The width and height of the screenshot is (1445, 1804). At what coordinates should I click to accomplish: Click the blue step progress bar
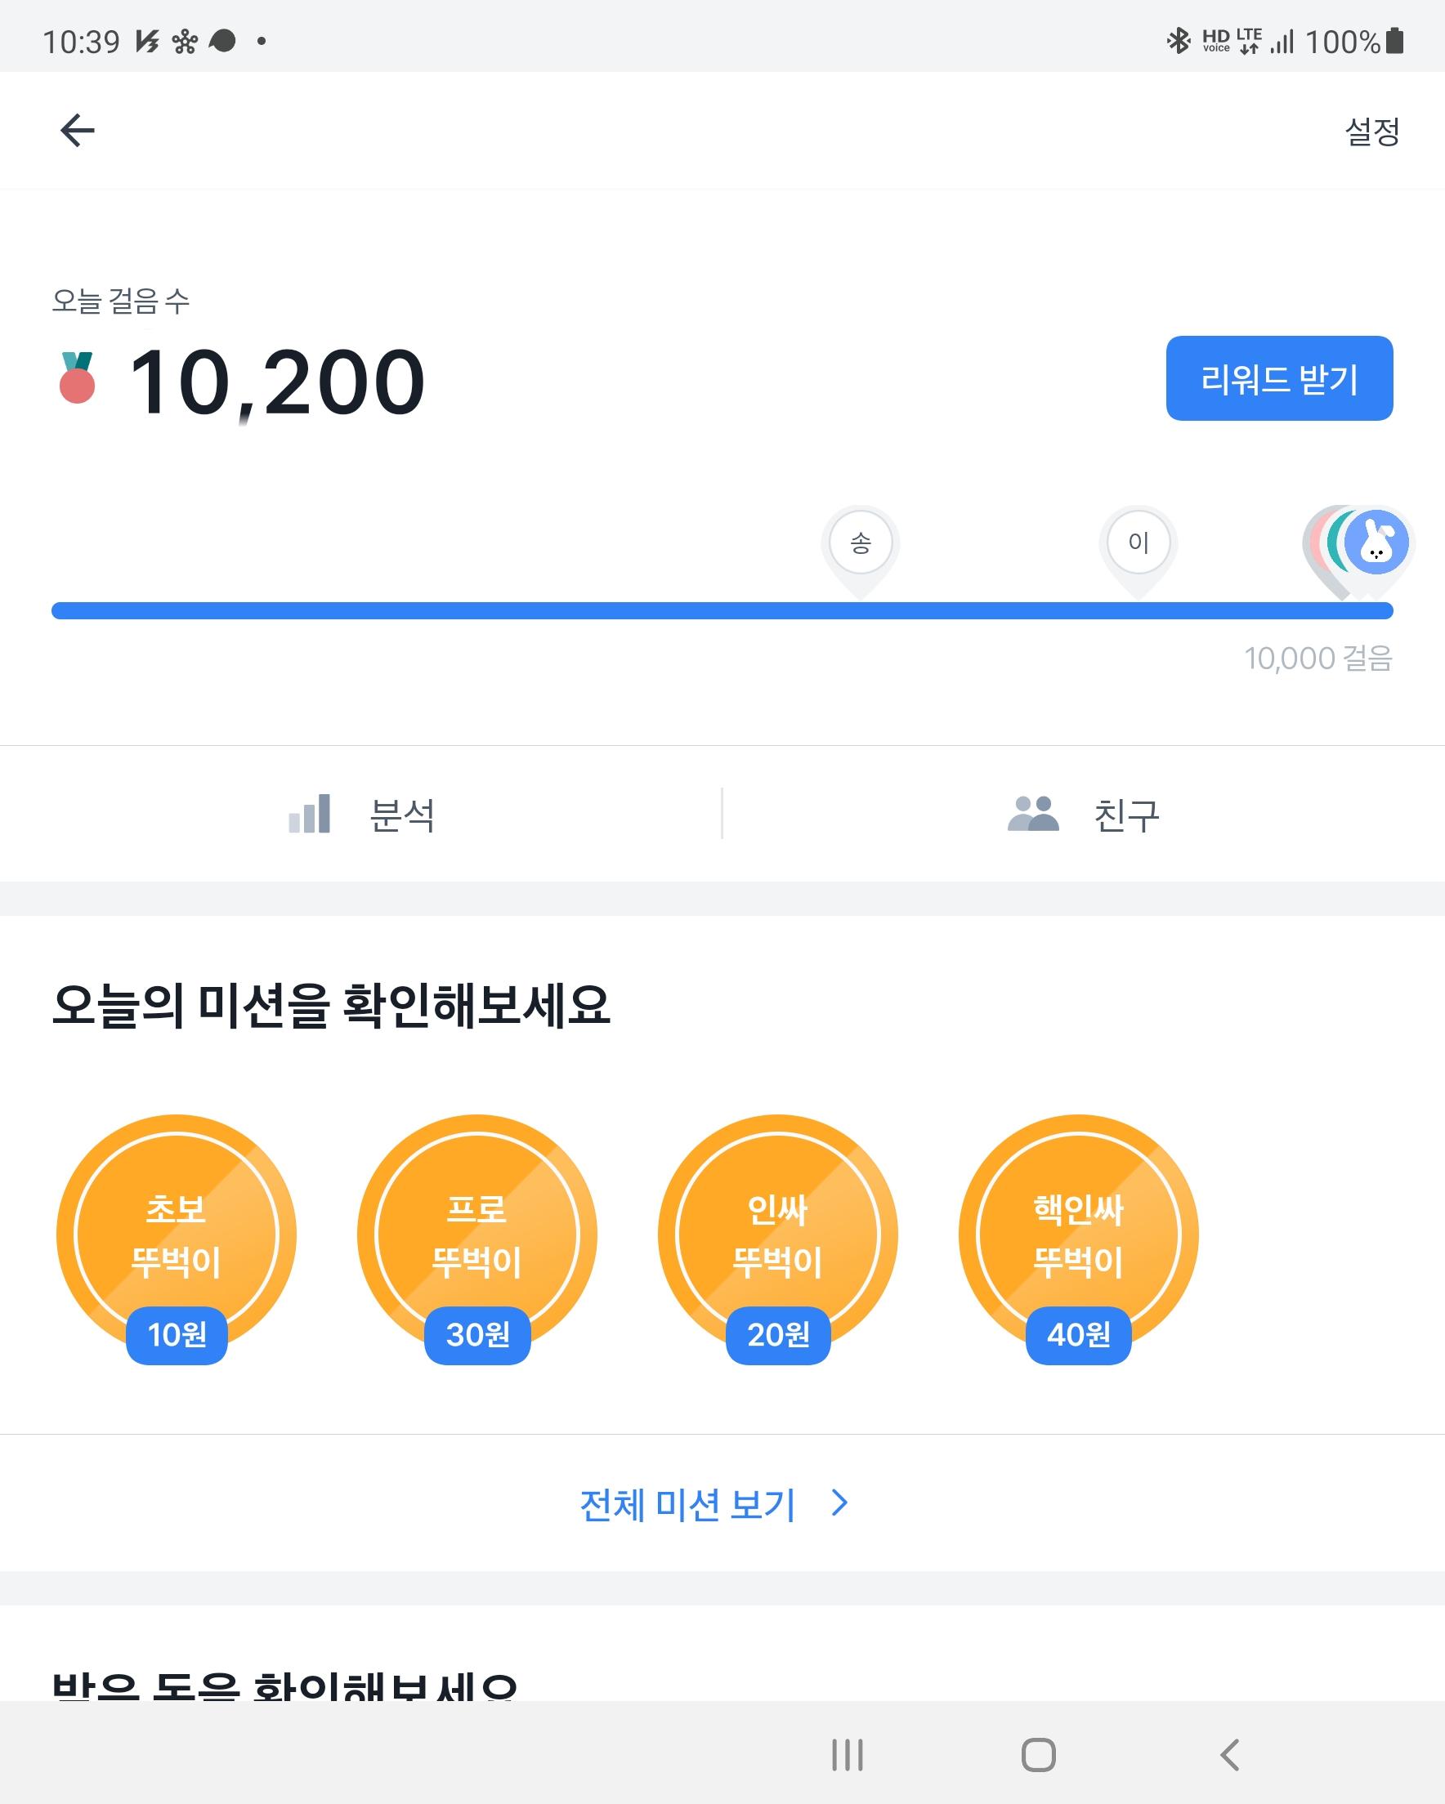[x=720, y=611]
